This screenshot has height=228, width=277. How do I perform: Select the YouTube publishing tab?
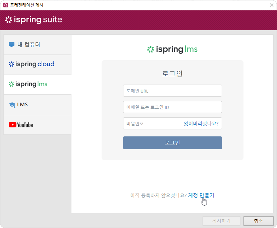[x=38, y=125]
